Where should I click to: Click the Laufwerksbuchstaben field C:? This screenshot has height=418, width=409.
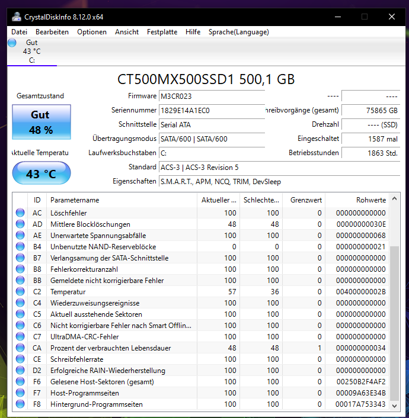(x=212, y=153)
